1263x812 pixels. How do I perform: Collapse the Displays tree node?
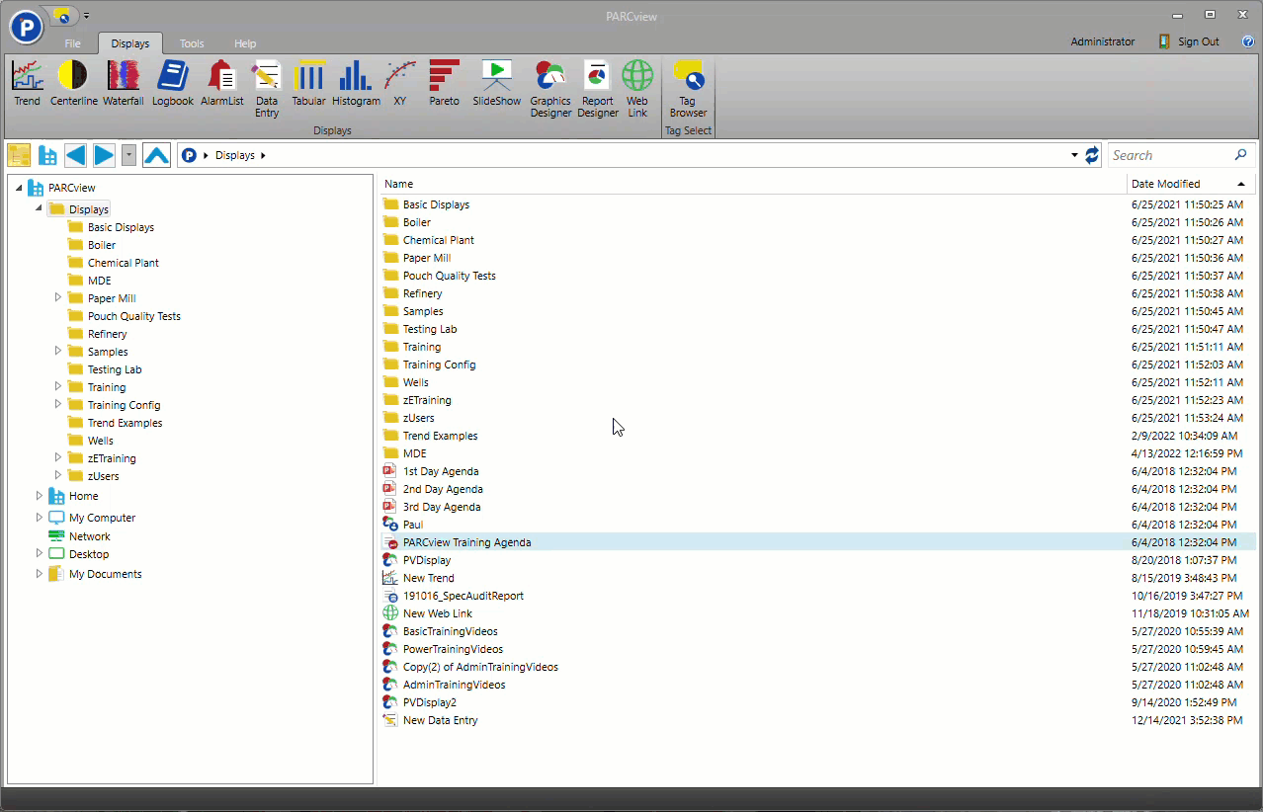[39, 208]
